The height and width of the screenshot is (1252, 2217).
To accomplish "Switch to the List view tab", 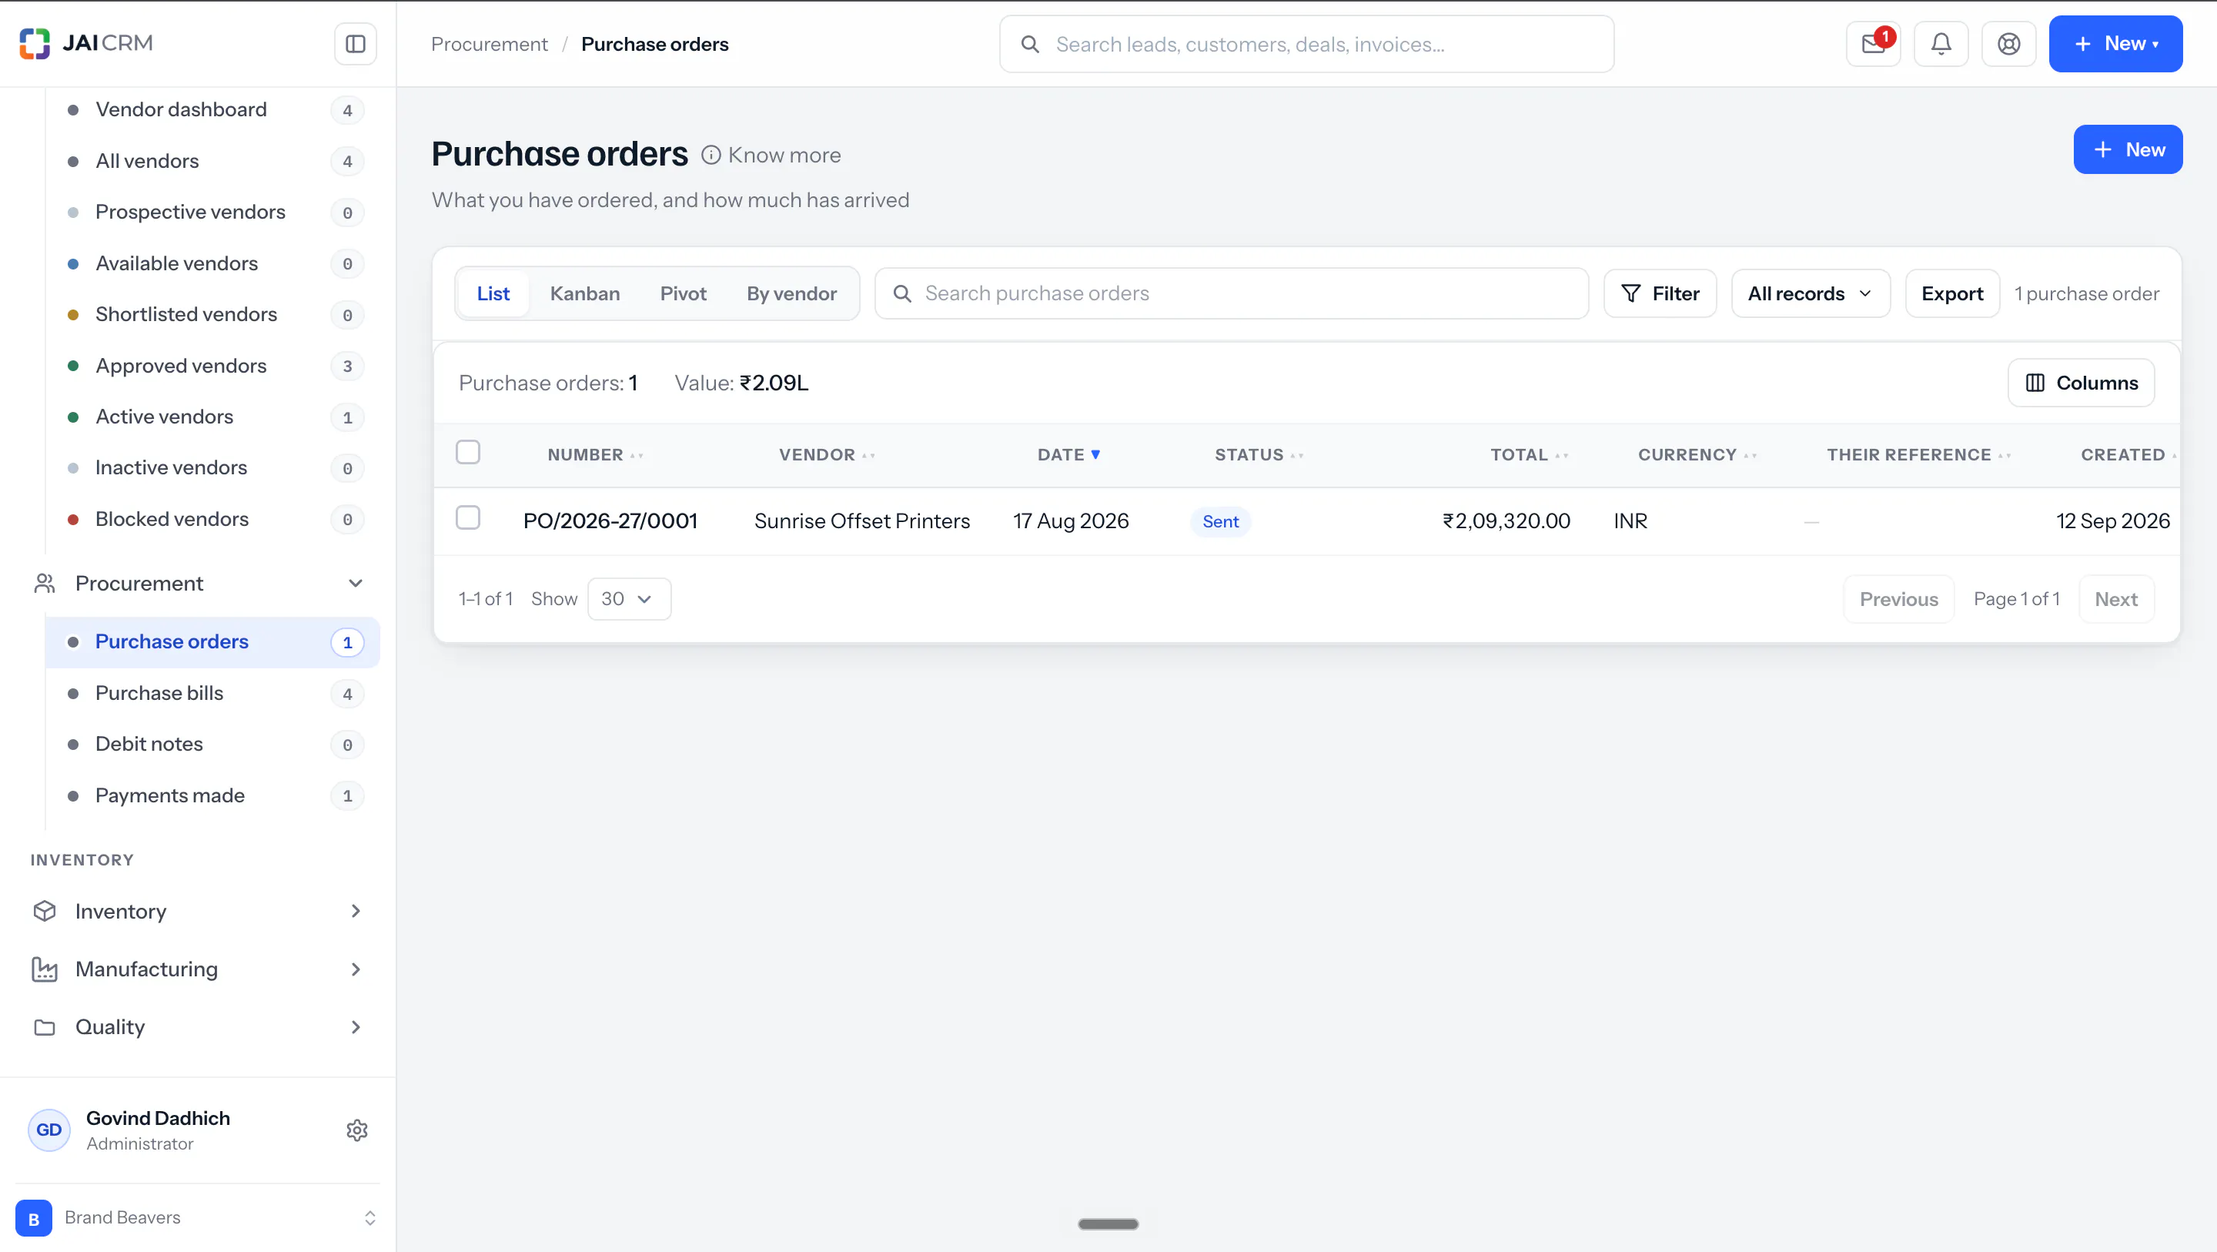I will [x=493, y=293].
